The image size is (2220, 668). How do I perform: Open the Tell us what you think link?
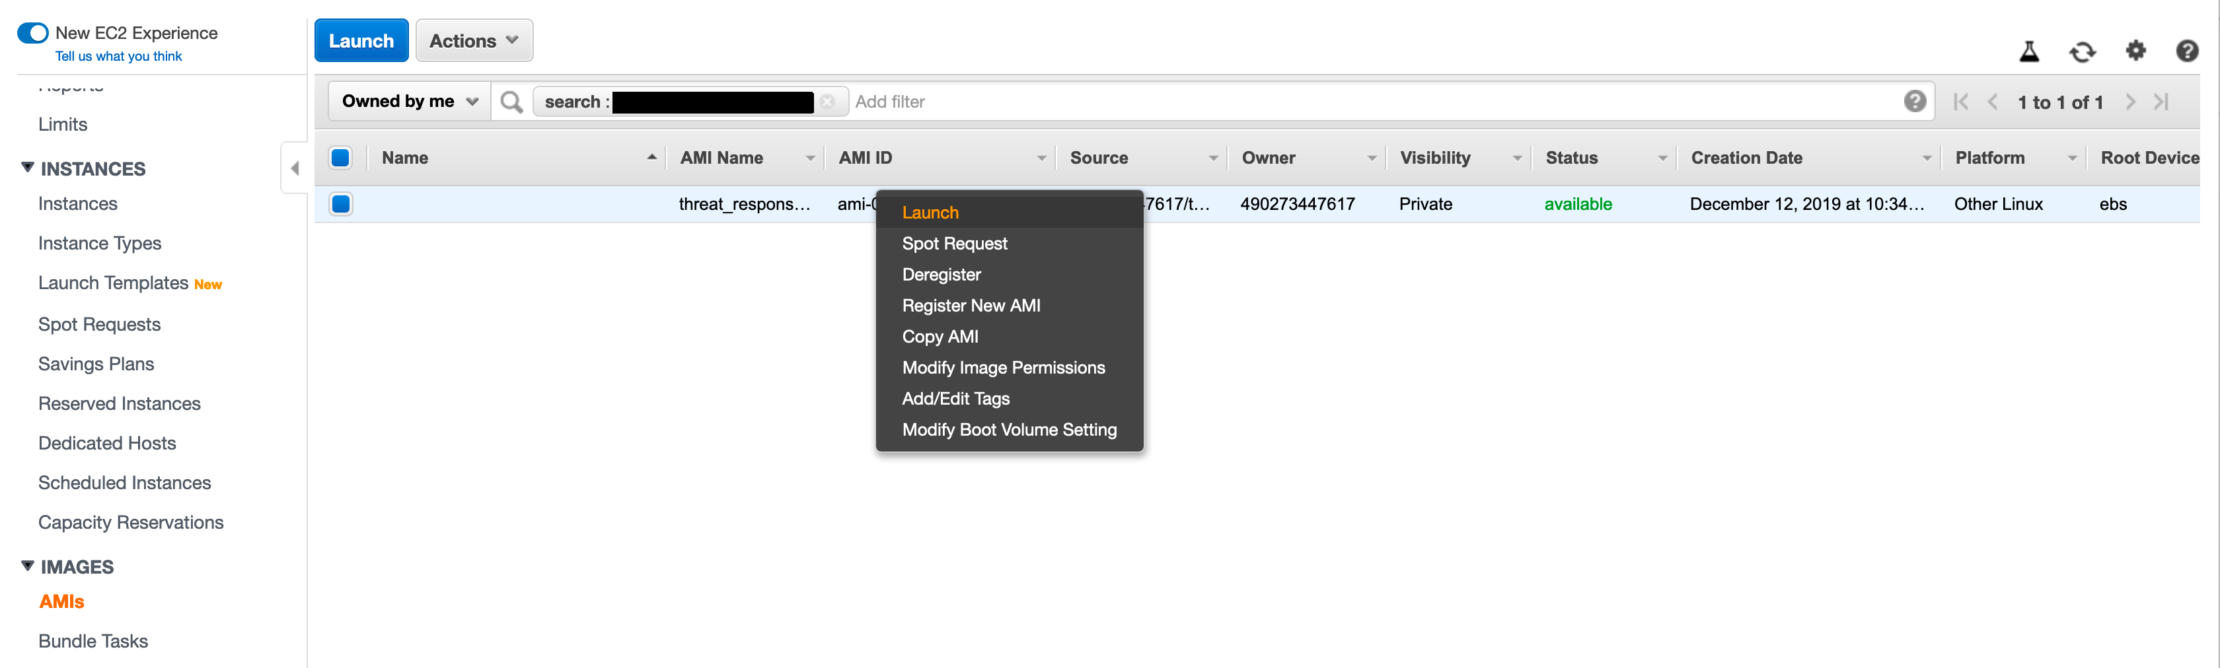coord(118,56)
